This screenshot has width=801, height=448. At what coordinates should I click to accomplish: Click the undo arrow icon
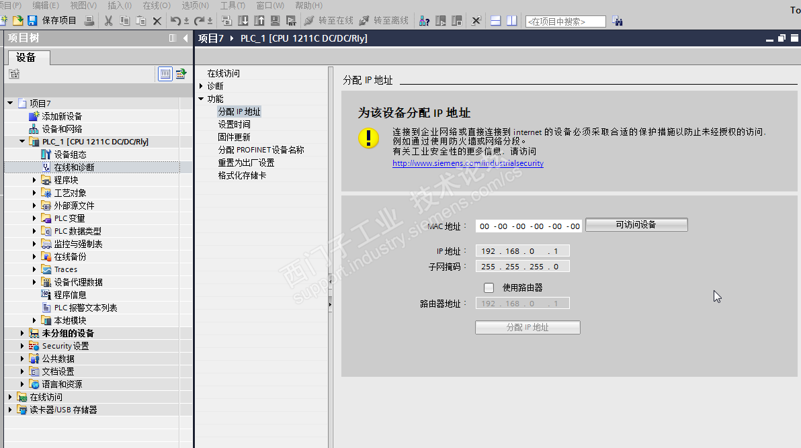(175, 21)
